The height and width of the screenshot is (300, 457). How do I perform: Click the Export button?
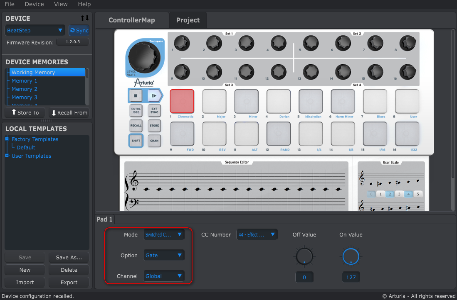click(69, 282)
